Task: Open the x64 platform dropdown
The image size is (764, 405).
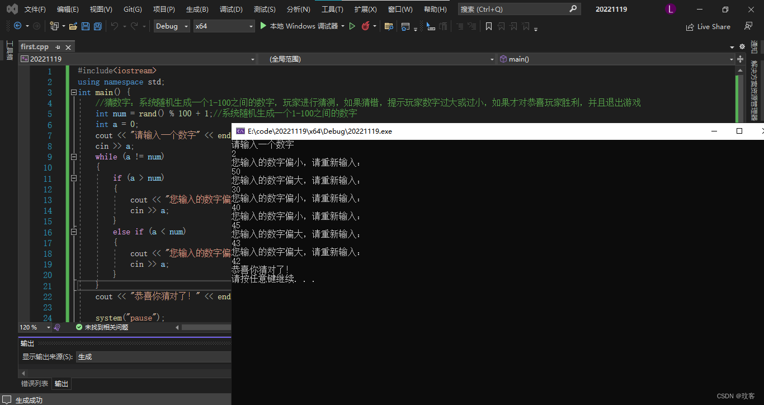Action: 224,26
